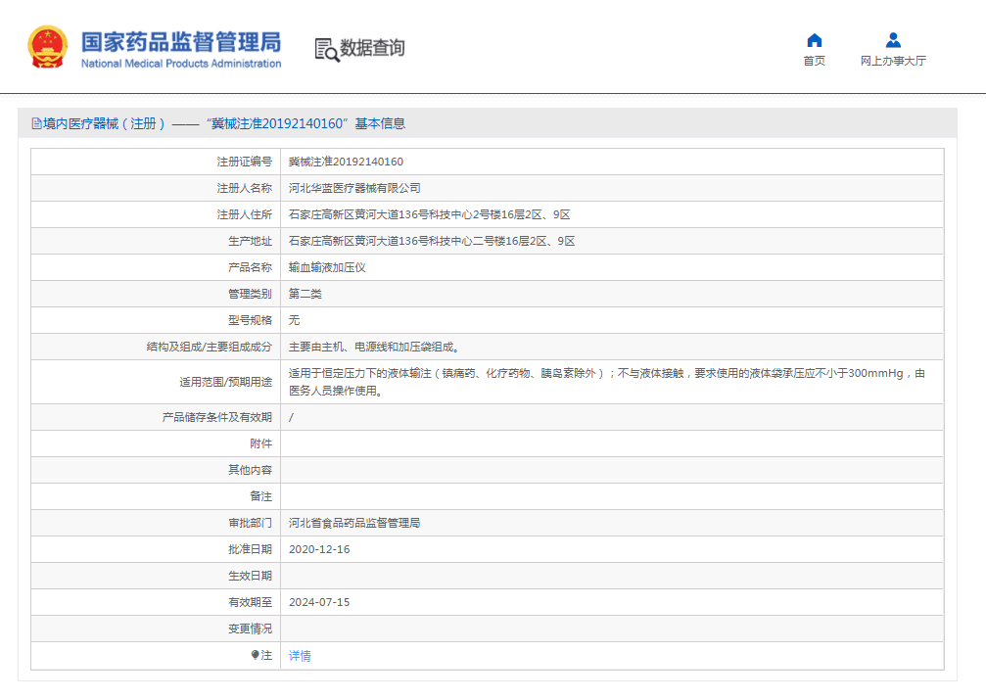
Task: Click the user icon above 网上办事大厅
Action: pos(893,40)
